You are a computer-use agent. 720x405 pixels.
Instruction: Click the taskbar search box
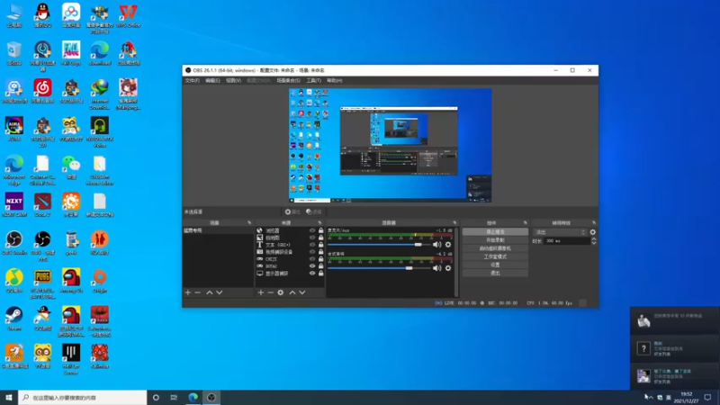pos(83,397)
